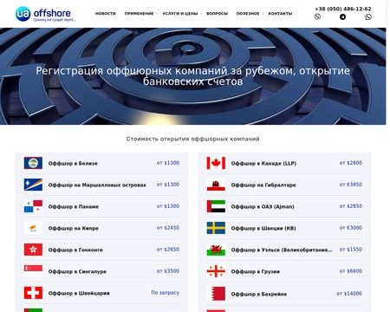The height and width of the screenshot is (312, 390).
Task: Click the Belize flag icon
Action: point(33,163)
